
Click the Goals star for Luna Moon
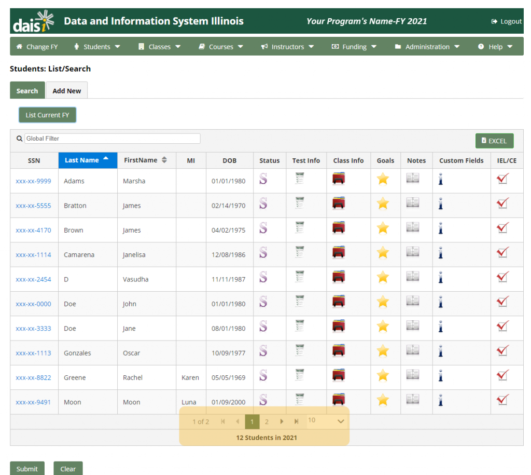[383, 399]
